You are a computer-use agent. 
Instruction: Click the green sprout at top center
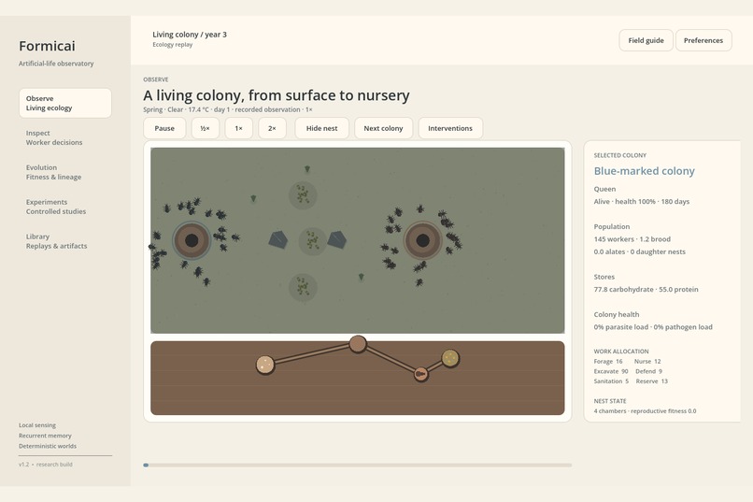(307, 169)
